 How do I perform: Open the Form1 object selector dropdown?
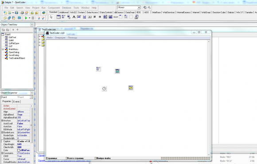click(31, 97)
